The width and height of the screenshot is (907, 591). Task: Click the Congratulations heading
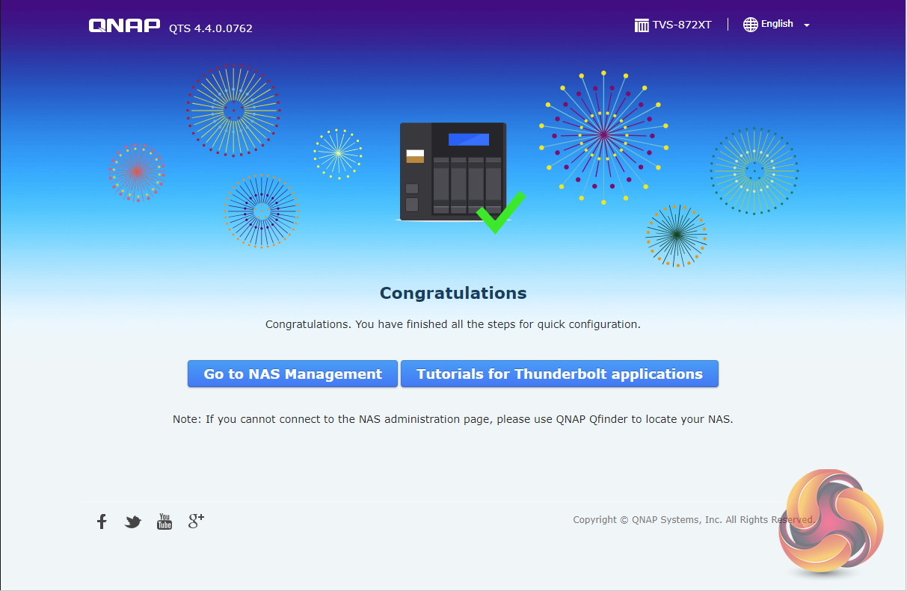[x=453, y=293]
